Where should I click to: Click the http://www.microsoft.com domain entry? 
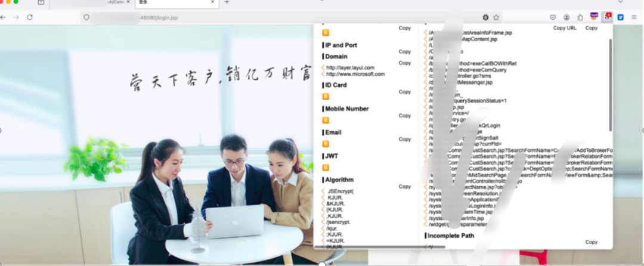355,75
